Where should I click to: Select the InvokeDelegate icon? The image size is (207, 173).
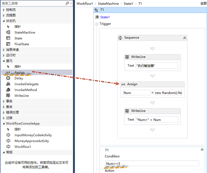tap(8, 84)
